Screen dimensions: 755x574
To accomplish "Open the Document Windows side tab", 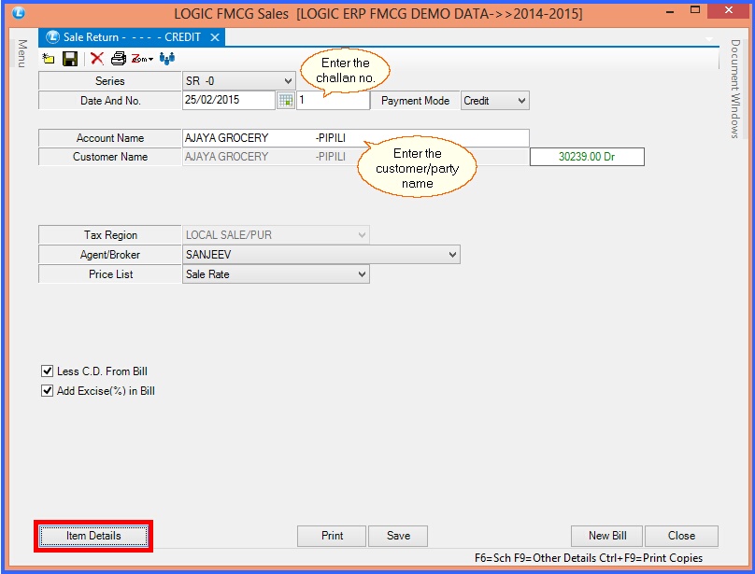I will pyautogui.click(x=735, y=89).
